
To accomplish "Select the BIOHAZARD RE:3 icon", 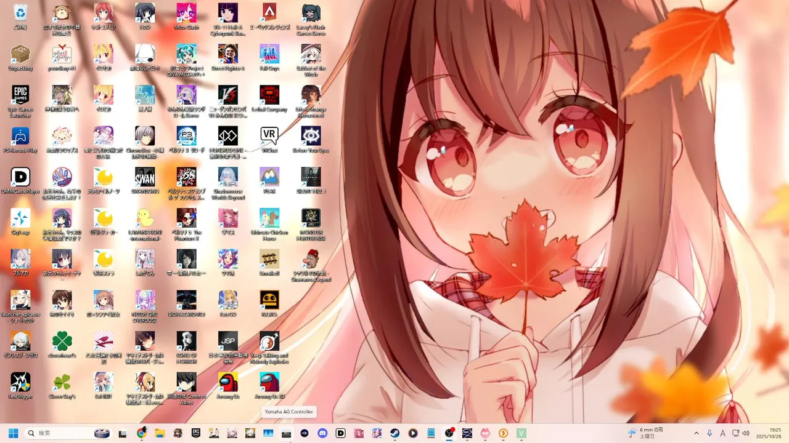I will (x=186, y=300).
